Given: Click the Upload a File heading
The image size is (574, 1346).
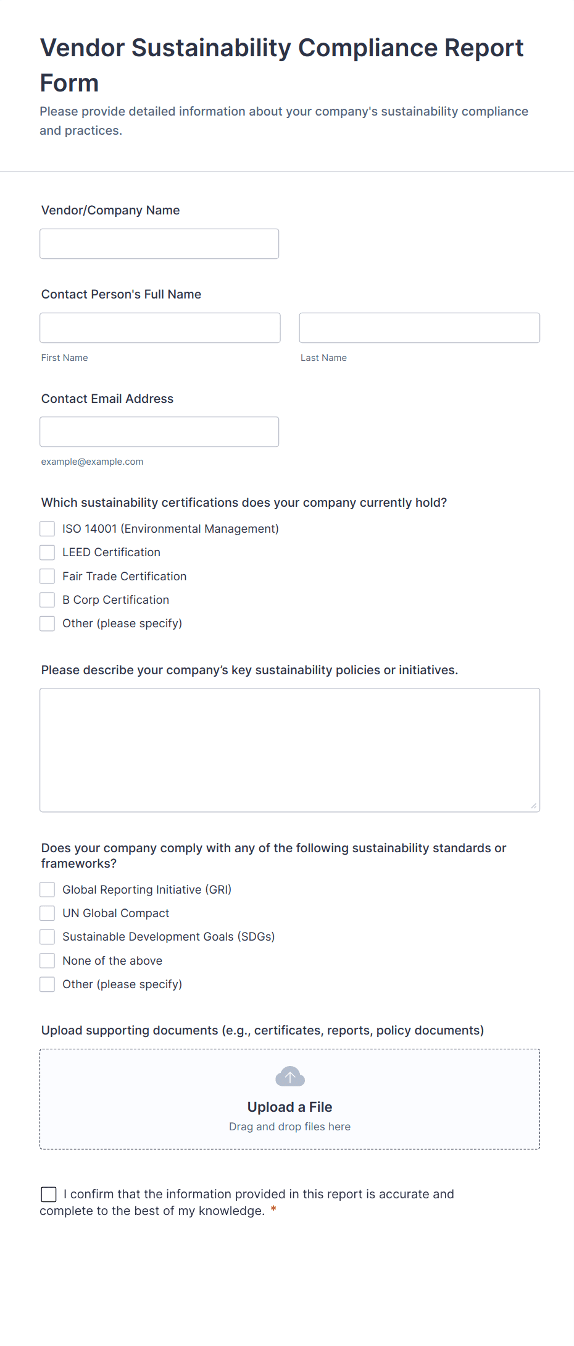Looking at the screenshot, I should (289, 1107).
